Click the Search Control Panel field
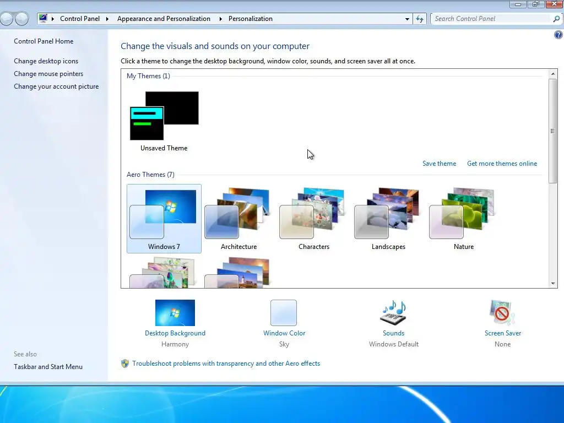This screenshot has width=564, height=423. click(x=492, y=19)
